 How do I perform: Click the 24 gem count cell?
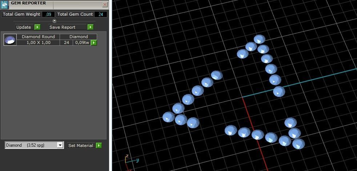67,42
